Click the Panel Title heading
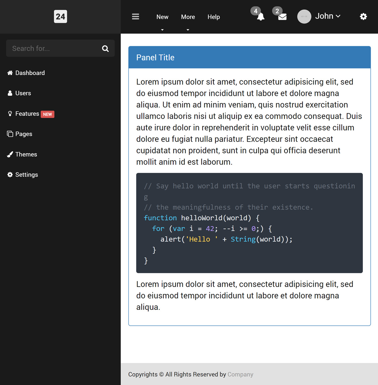The height and width of the screenshot is (385, 378). 155,58
